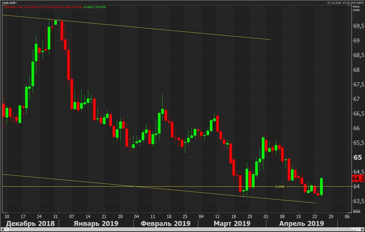The width and height of the screenshot is (365, 232).
Task: Click the 07.12.2018 - 07.05.2019 (GMT) date range
Action: (x=345, y=2)
